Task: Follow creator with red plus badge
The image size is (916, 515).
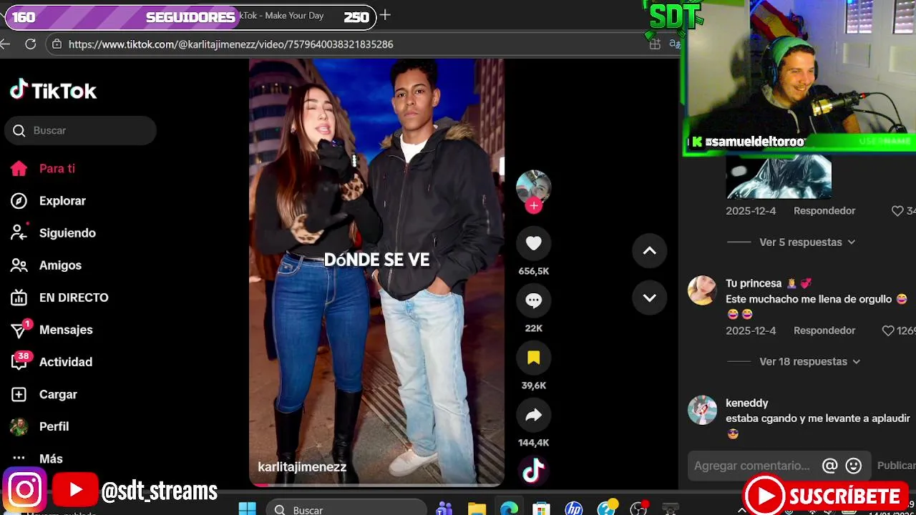Action: (x=534, y=206)
